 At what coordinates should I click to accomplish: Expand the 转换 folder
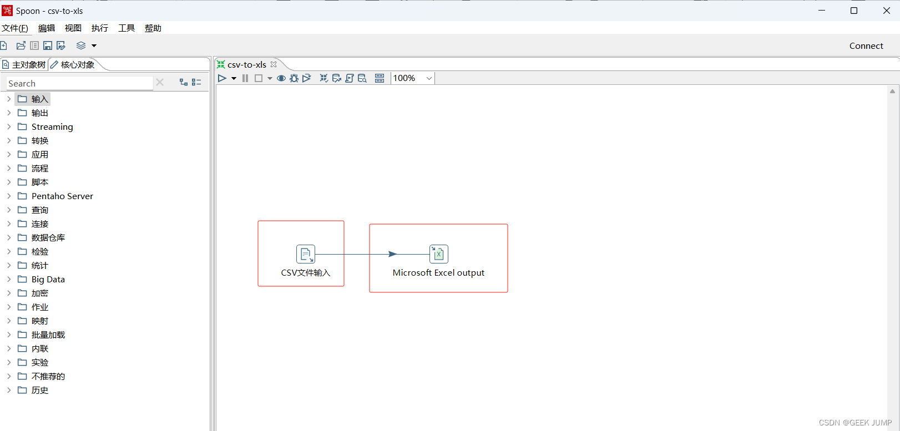(9, 140)
